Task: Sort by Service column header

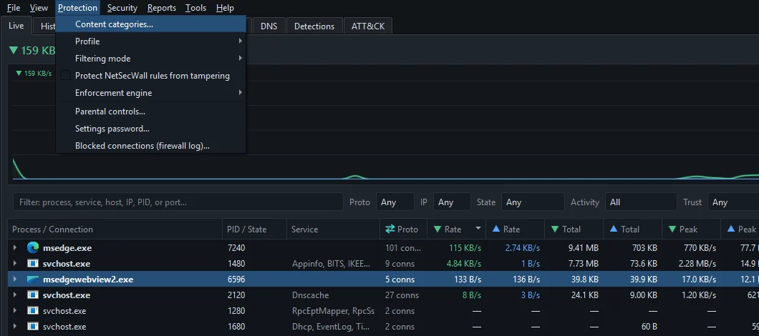Action: point(334,229)
